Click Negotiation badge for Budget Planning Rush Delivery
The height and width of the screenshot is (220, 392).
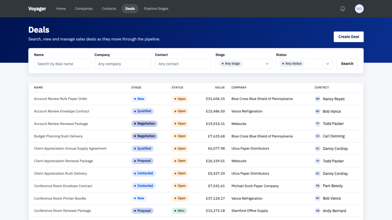pyautogui.click(x=144, y=136)
